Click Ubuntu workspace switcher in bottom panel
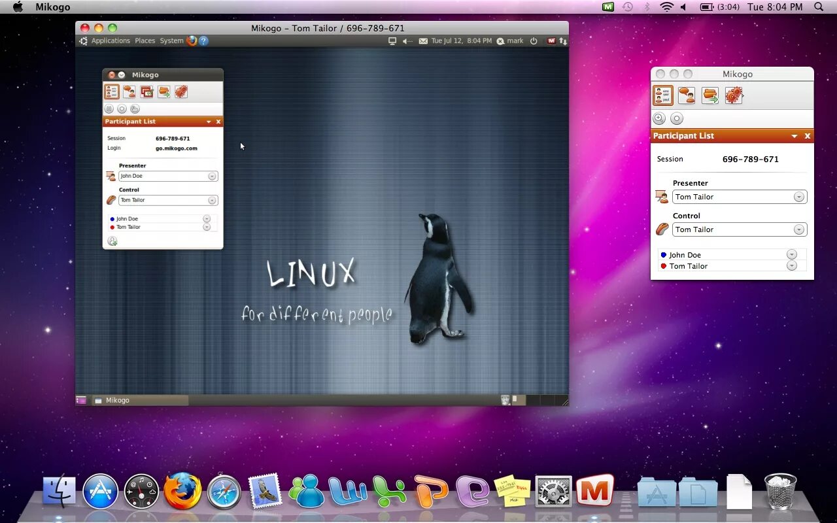Viewport: 837px width, 523px height. click(539, 400)
